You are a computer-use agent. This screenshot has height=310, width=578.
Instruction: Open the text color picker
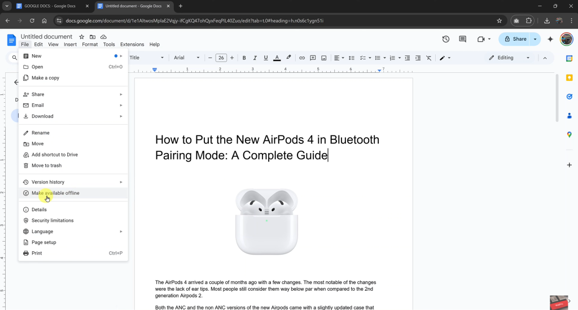pos(277,58)
